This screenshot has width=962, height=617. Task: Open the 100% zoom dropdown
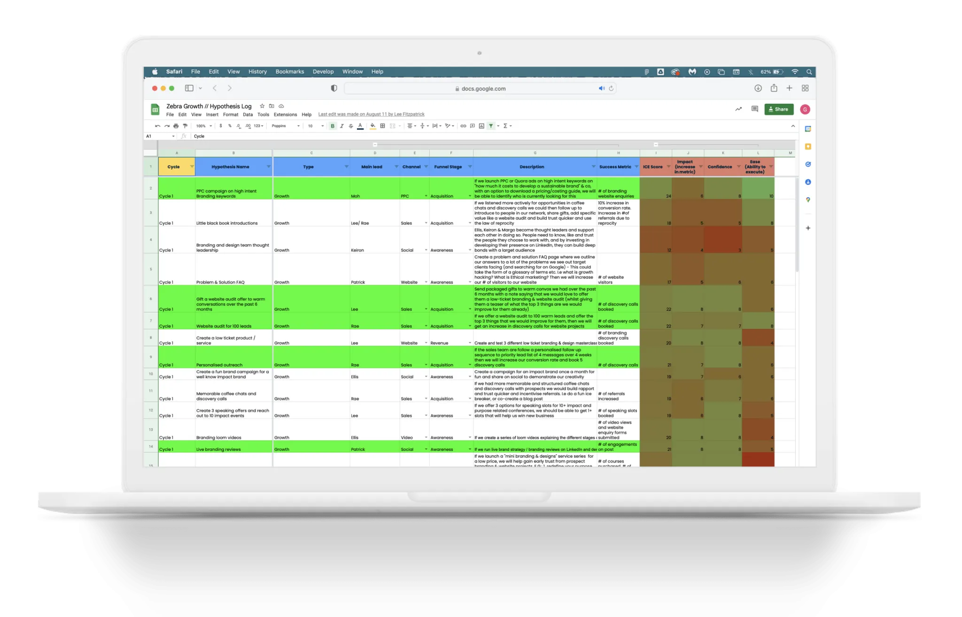pos(204,126)
